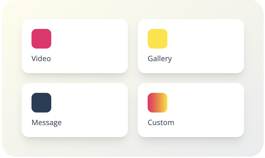This screenshot has width=265, height=158.
Task: Click empty space right of Gallery icon
Action: 206,39
